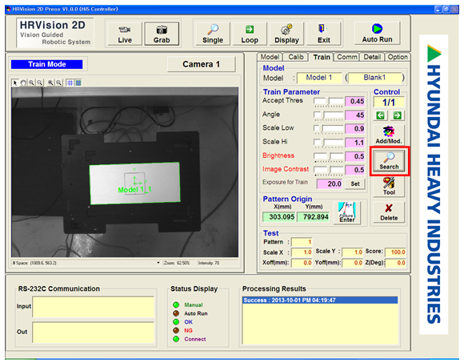The image size is (464, 363).
Task: Open the Tool button
Action: [x=389, y=187]
